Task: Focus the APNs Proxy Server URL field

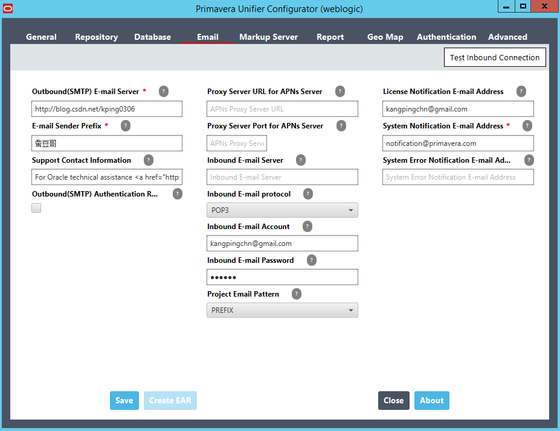Action: click(x=282, y=109)
